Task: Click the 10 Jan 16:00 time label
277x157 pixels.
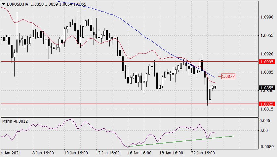Action: 76,153
